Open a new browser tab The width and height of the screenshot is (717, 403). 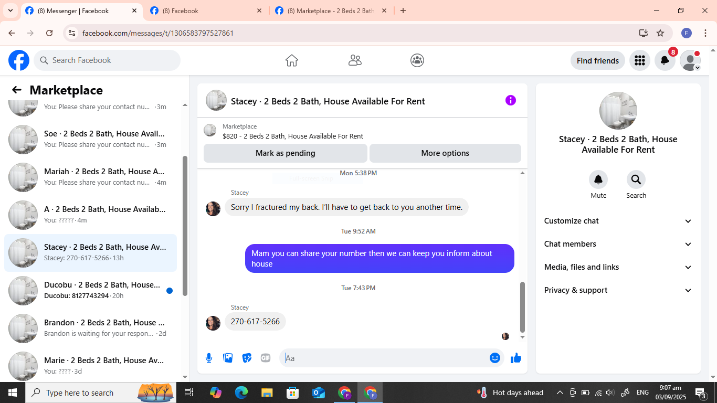403,10
